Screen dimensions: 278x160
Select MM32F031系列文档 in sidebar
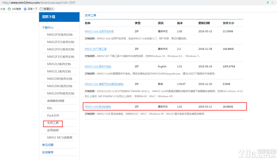click(61, 42)
